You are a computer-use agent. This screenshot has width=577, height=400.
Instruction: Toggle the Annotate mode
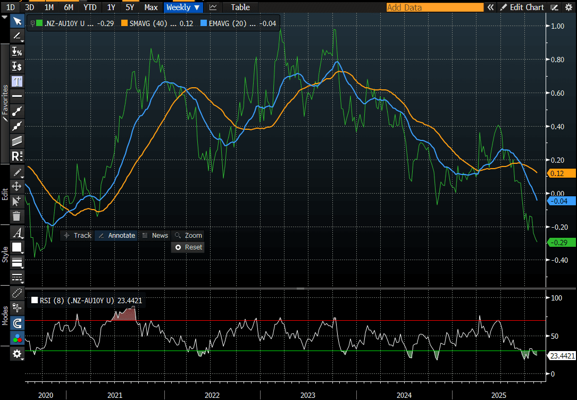[x=116, y=236]
